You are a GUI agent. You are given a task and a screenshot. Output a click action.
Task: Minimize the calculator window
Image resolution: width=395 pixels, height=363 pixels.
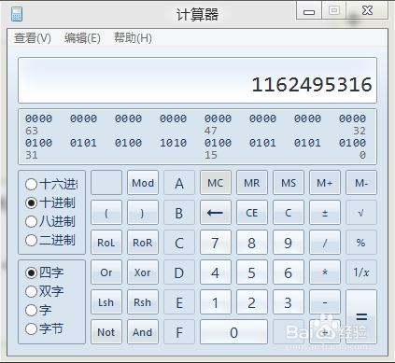(x=309, y=11)
